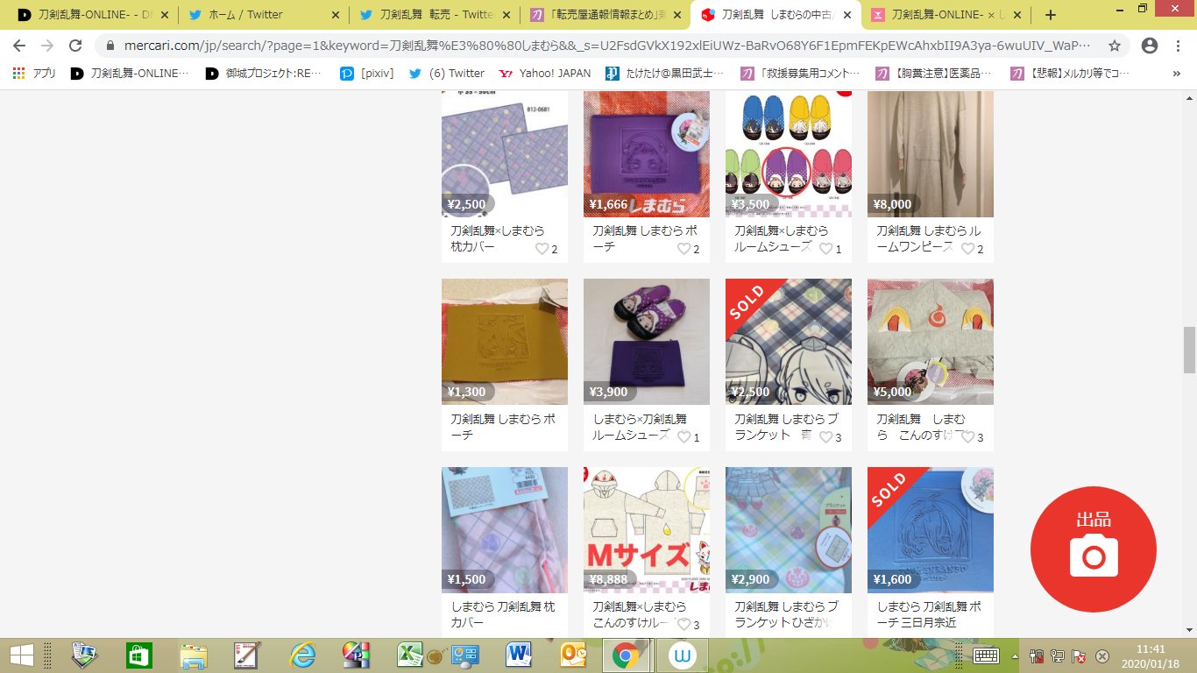Switch to the ホーム / Twitter tab
The height and width of the screenshot is (673, 1197).
266,15
